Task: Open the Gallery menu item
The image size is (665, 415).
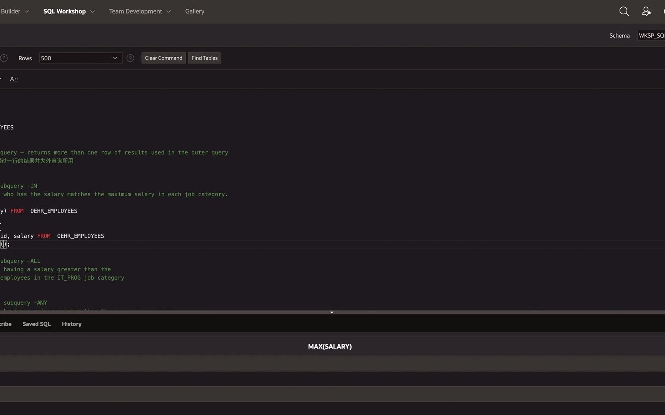Action: (195, 12)
